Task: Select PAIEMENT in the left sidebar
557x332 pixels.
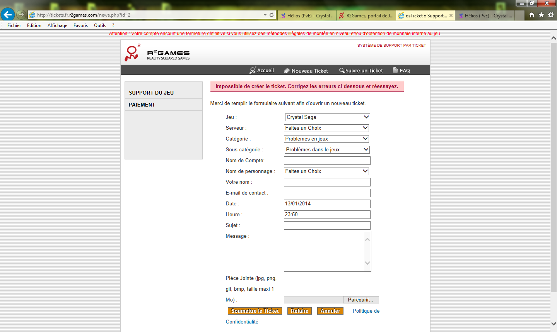Action: pyautogui.click(x=142, y=105)
